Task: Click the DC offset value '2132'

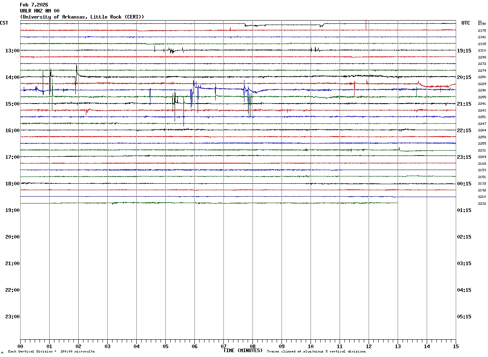Action: [x=482, y=184]
